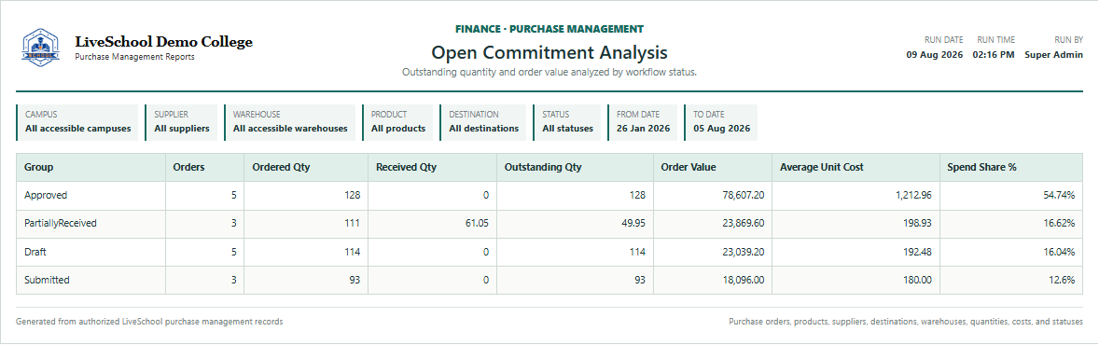Image resolution: width=1099 pixels, height=345 pixels.
Task: Select the PartiallyReceived group row label
Action: click(x=61, y=224)
